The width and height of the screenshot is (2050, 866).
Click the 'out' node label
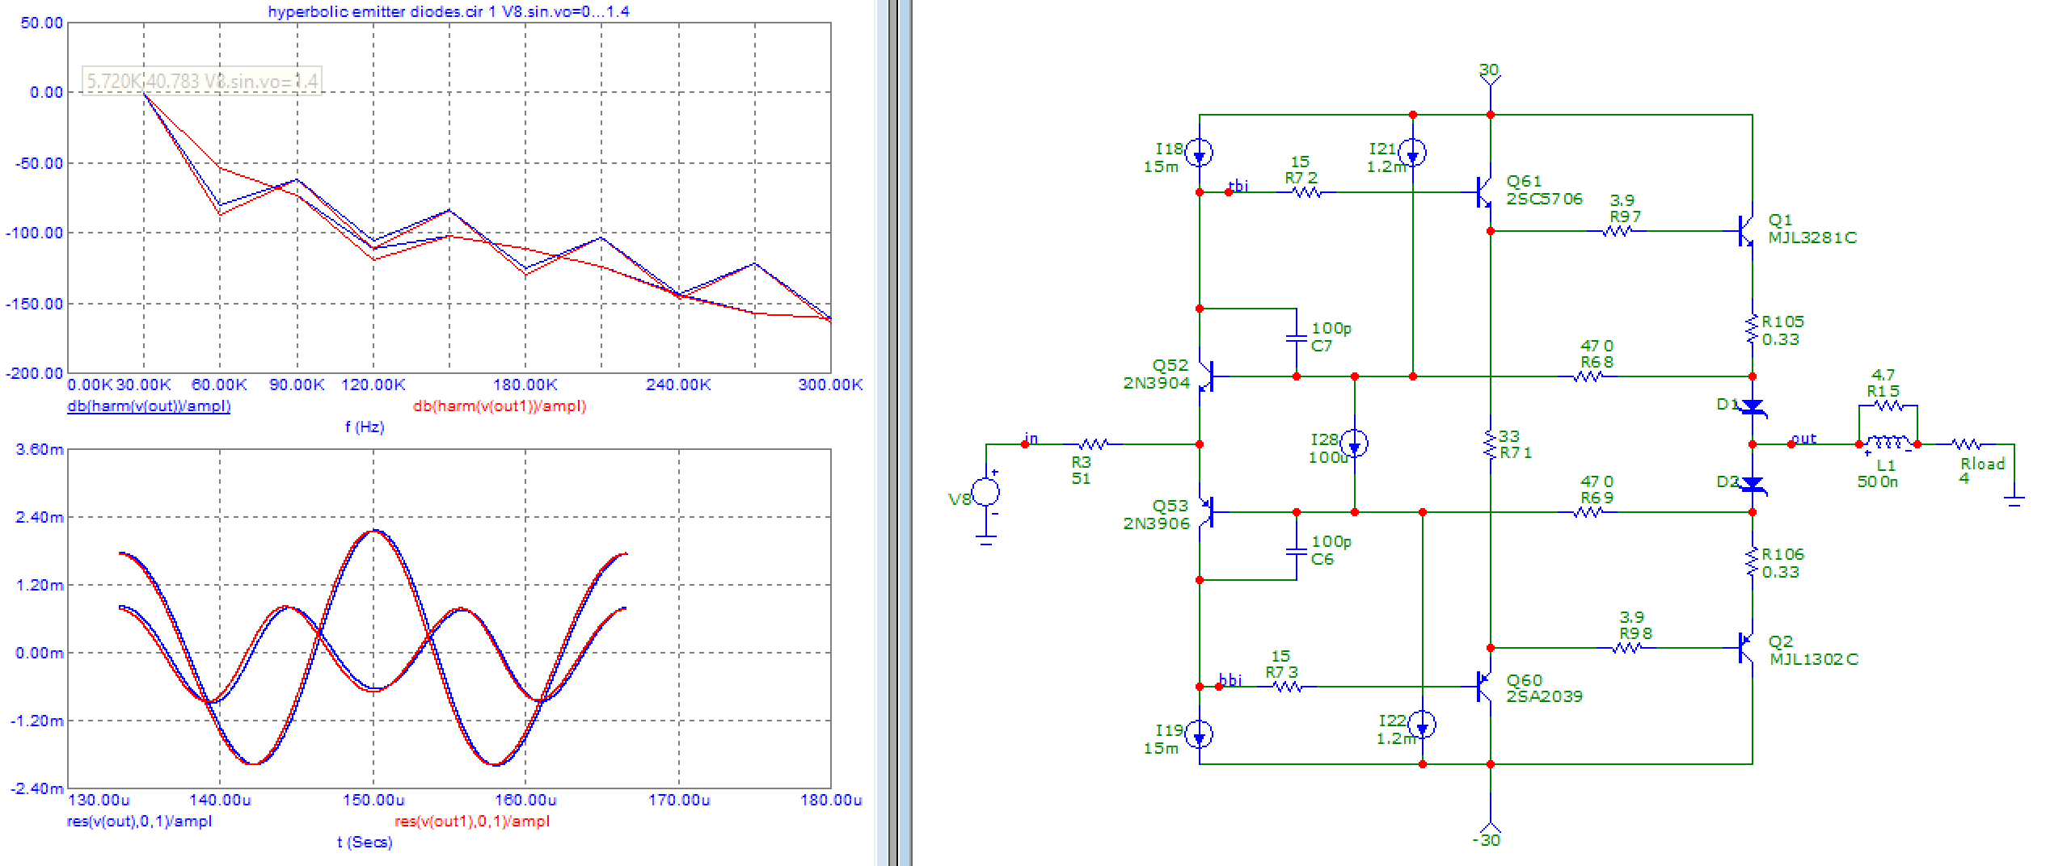tap(1803, 438)
